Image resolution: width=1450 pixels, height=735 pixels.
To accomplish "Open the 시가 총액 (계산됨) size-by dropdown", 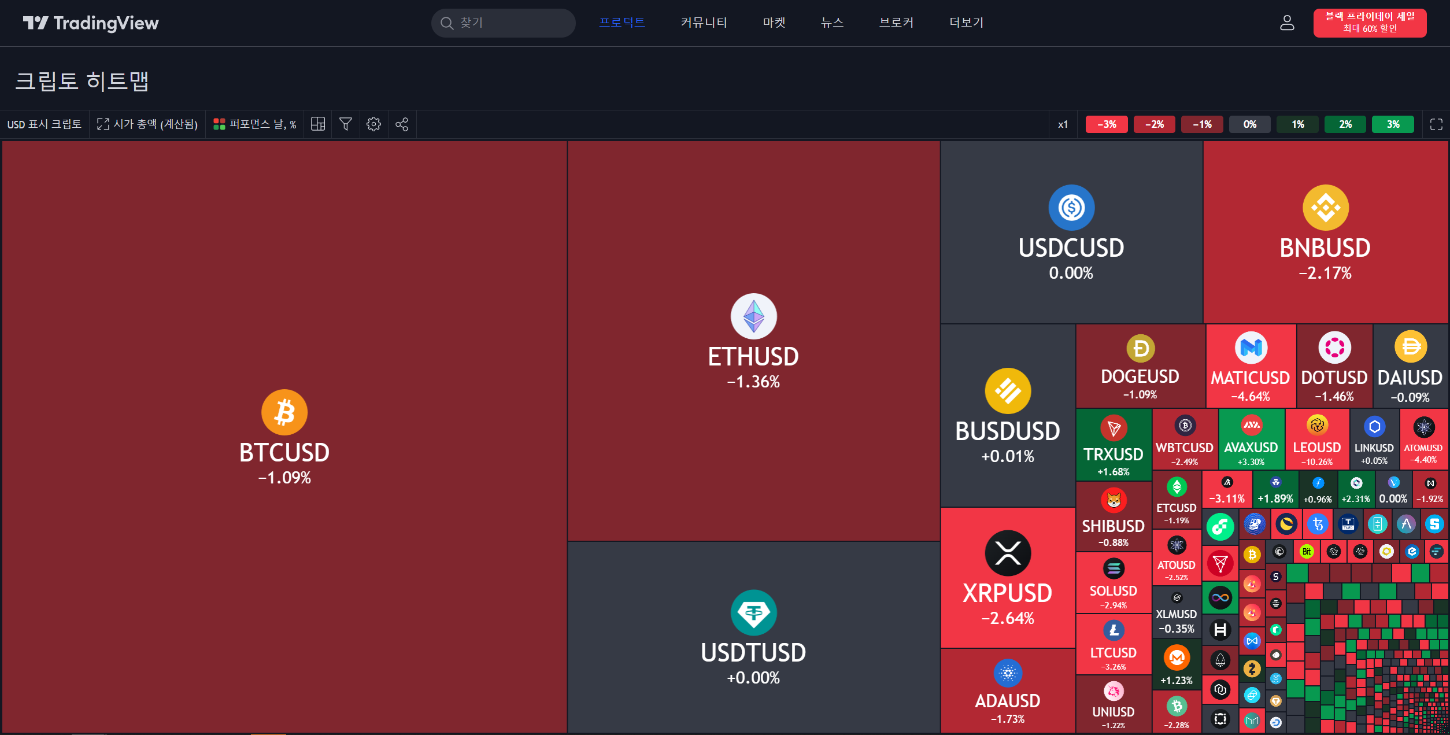I will coord(147,124).
